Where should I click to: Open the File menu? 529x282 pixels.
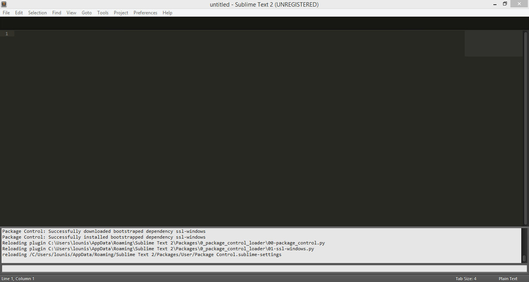pyautogui.click(x=6, y=13)
